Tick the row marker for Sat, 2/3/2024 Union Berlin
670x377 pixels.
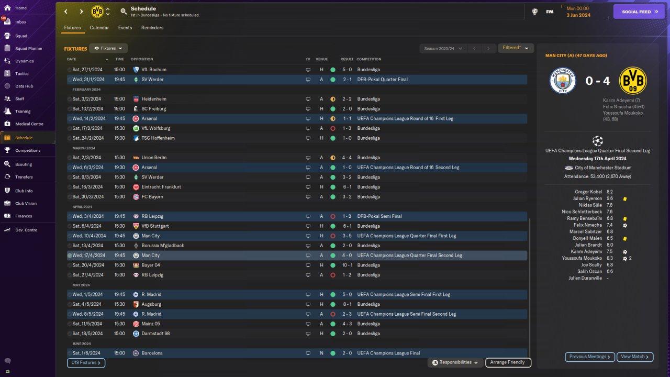[70, 158]
